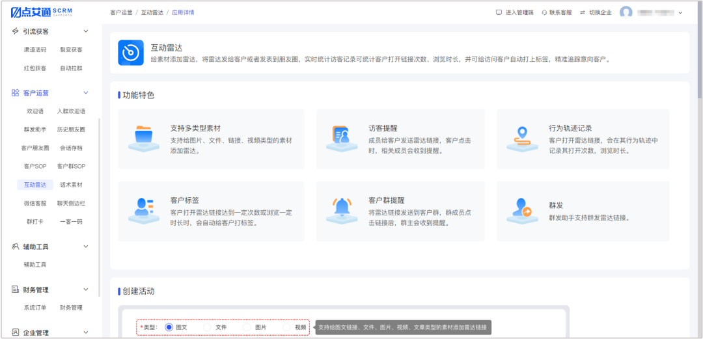Select the 图片 type radio button
This screenshot has width=703, height=339.
(x=247, y=327)
